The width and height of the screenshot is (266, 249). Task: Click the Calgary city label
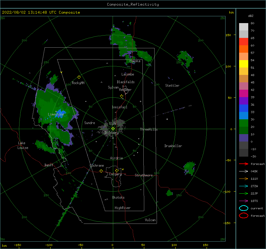tap(115, 174)
